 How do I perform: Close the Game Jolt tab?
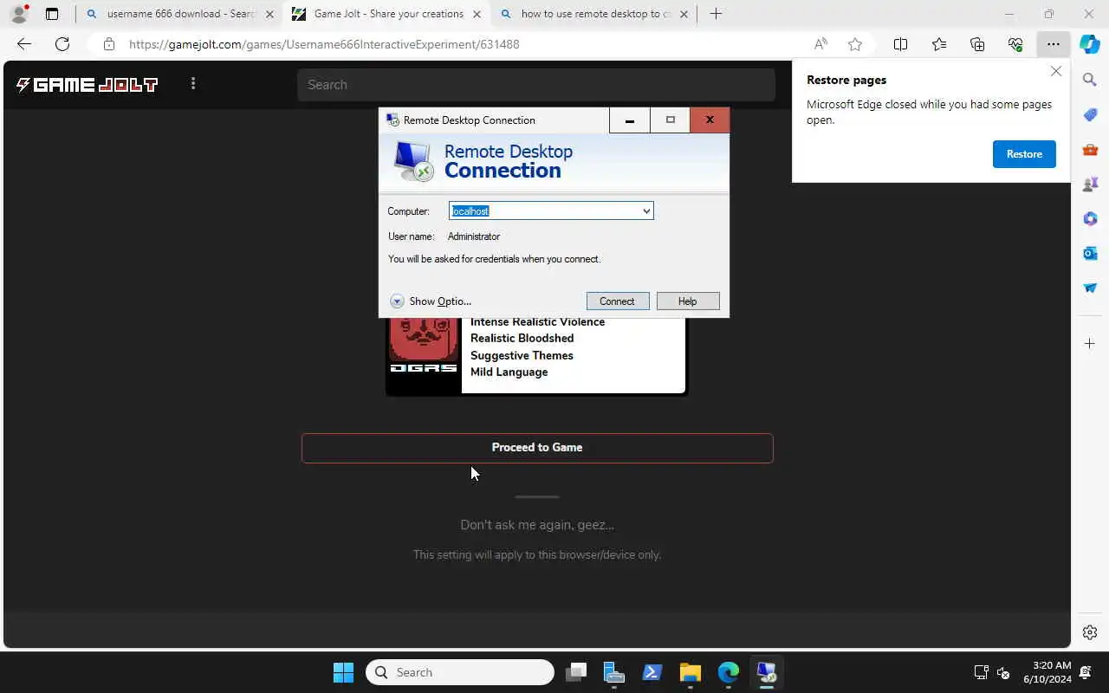[477, 14]
